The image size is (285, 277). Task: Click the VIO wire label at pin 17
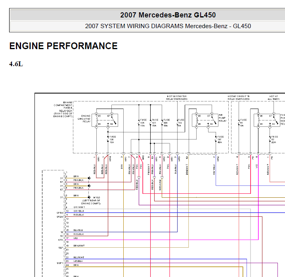tap(76, 238)
